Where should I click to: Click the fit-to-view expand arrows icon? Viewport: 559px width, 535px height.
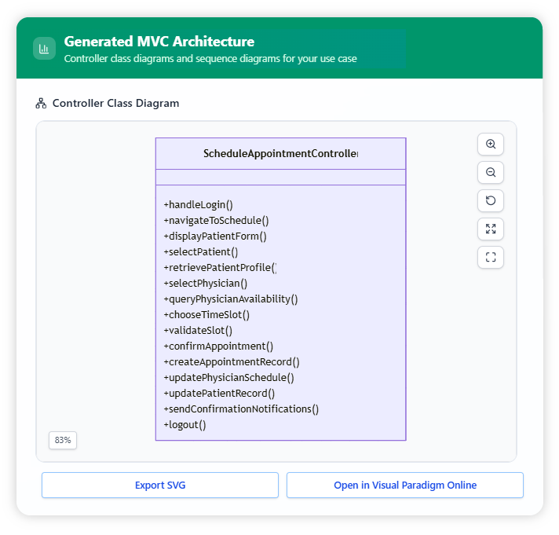click(491, 229)
